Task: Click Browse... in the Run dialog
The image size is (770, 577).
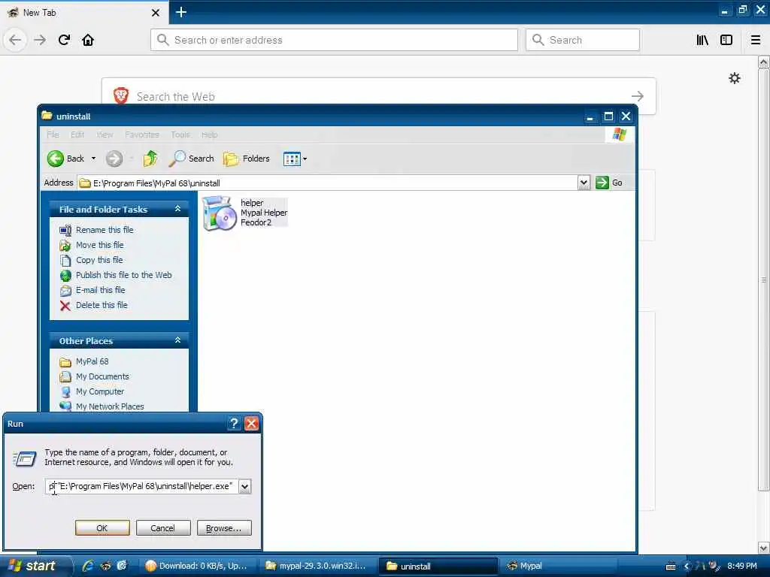Action: point(224,528)
